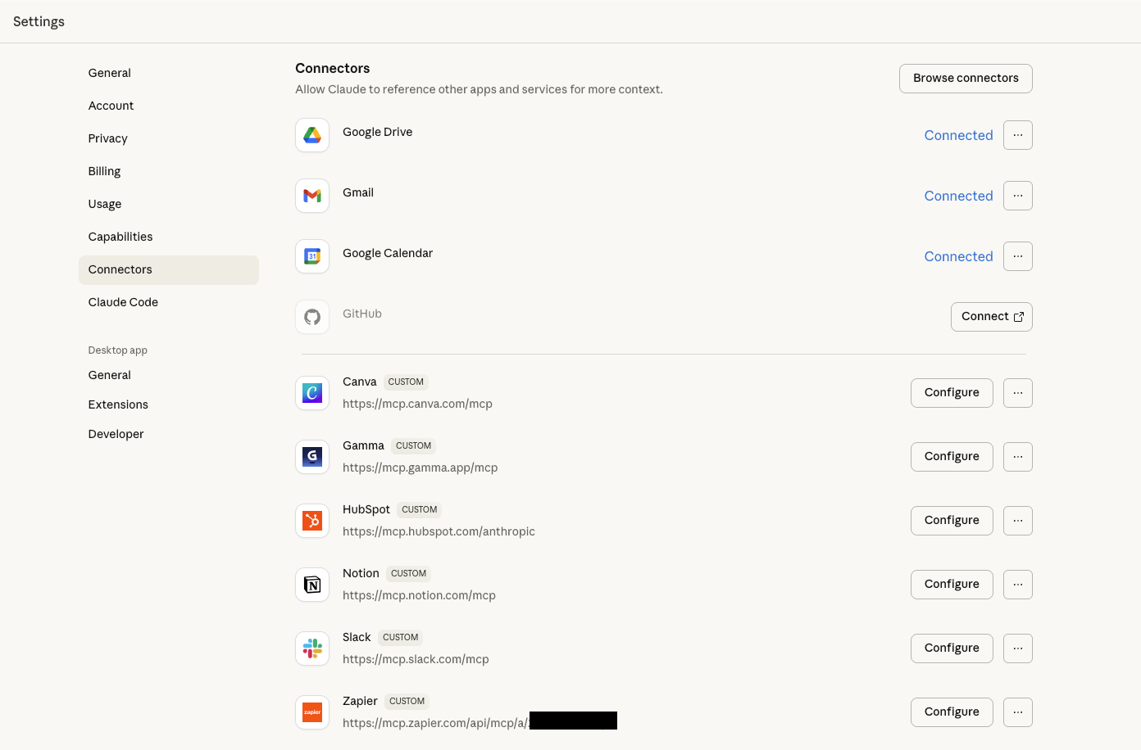Screen dimensions: 1141x750
Task: Open Extensions under Desktop app
Action: pos(118,404)
